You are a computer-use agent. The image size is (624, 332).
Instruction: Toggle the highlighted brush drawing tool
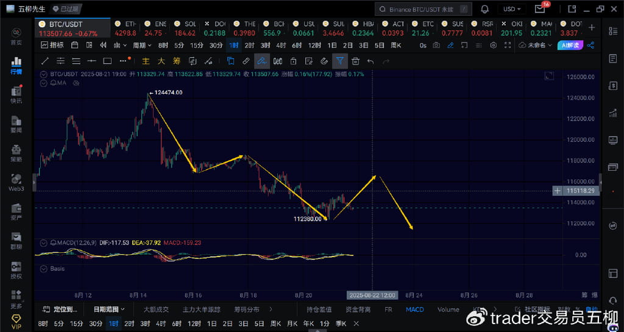(262, 61)
